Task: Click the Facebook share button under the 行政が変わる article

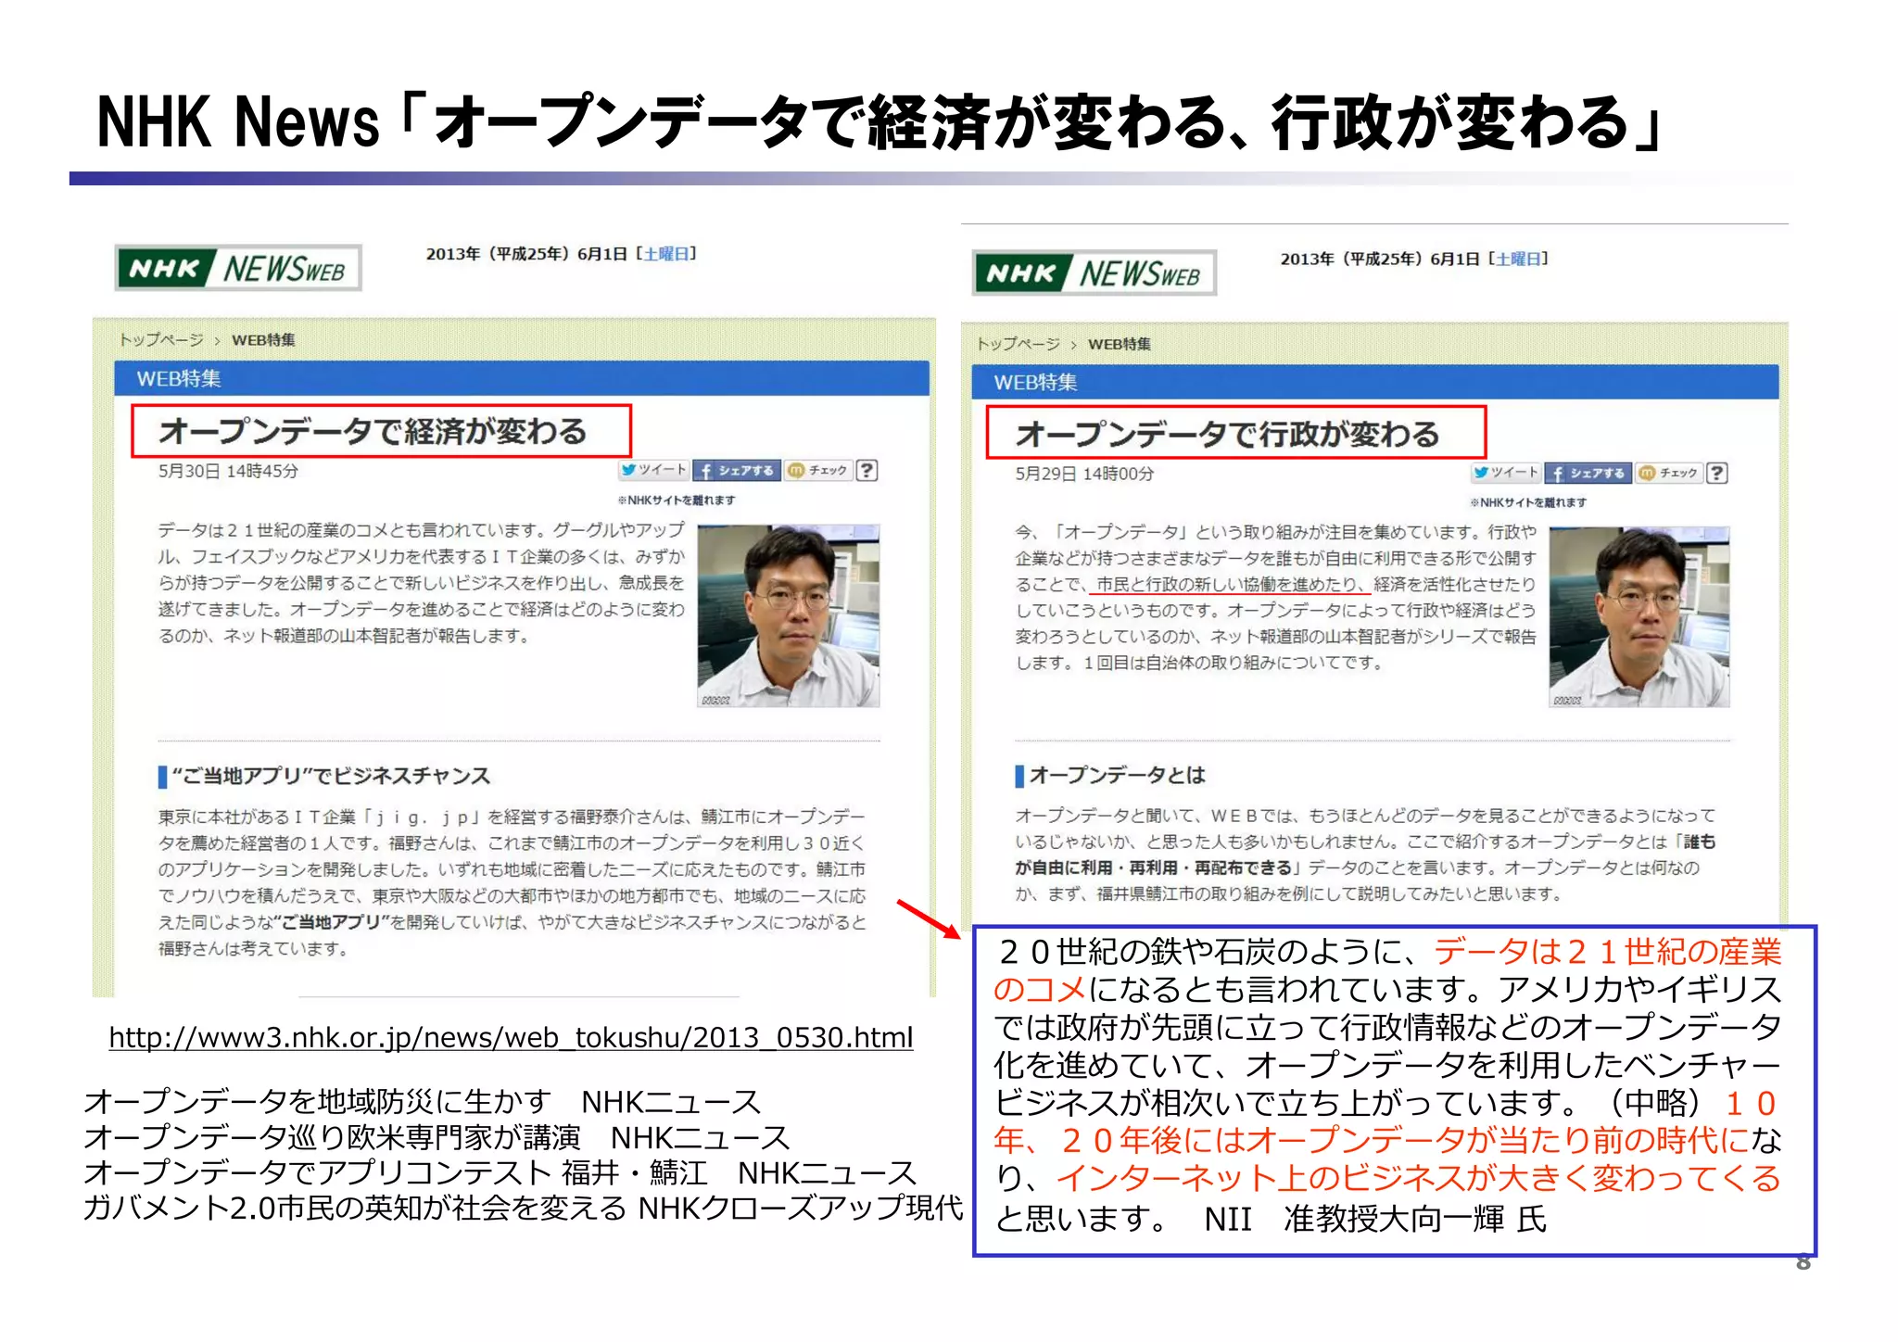Action: [x=1588, y=474]
